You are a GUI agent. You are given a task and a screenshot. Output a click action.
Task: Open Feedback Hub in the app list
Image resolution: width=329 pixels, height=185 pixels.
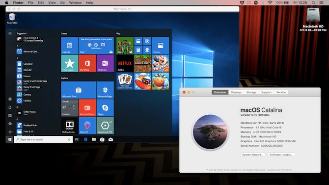(27, 125)
